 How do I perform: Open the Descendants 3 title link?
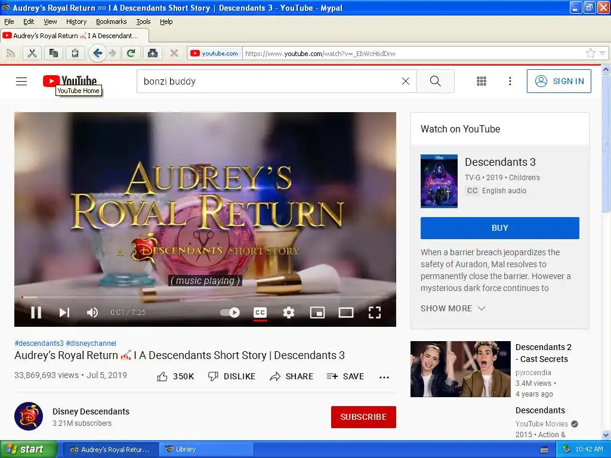(500, 162)
